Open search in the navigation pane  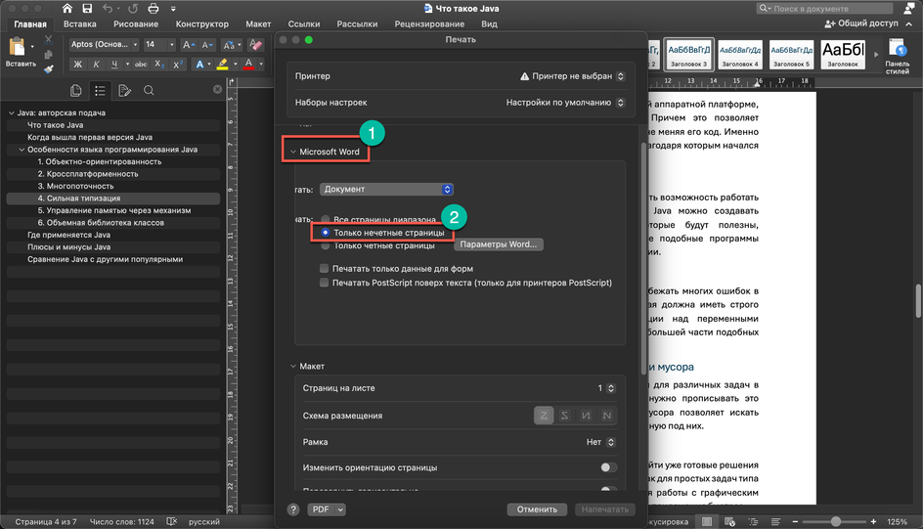tap(149, 90)
